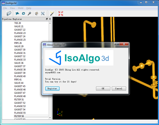159x125 pixels.
Task: Float the Pipeline Explorer panel
Action: [47, 19]
